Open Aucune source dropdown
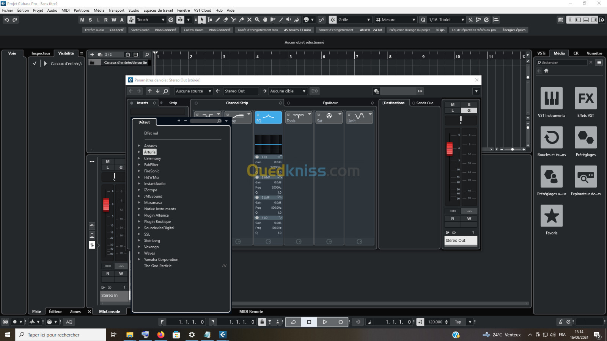Viewport: 607px width, 341px height. pos(193,91)
